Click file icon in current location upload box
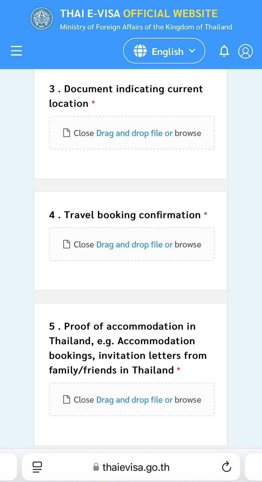262x482 pixels. click(x=66, y=133)
